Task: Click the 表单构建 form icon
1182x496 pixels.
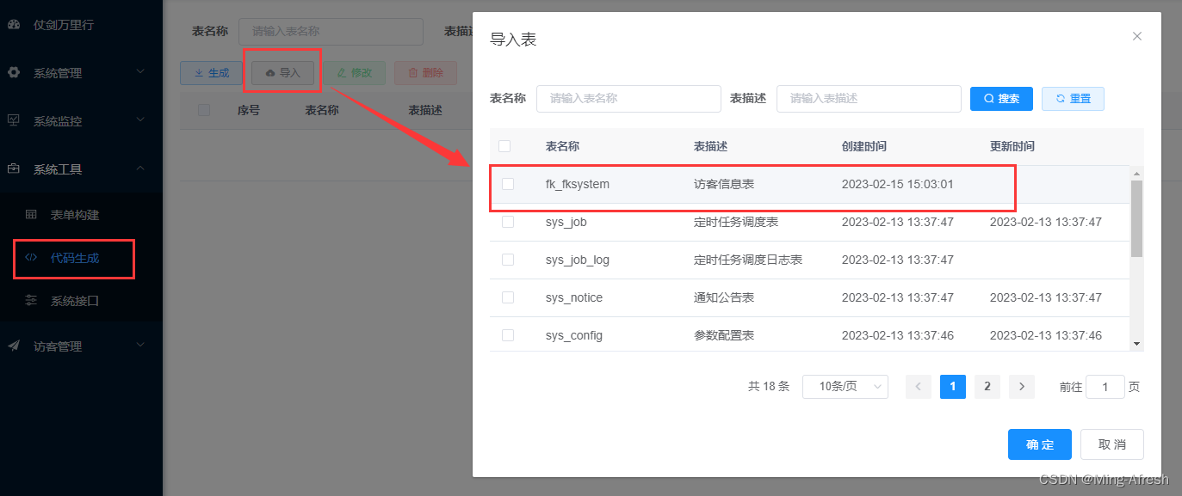Action: pyautogui.click(x=31, y=214)
